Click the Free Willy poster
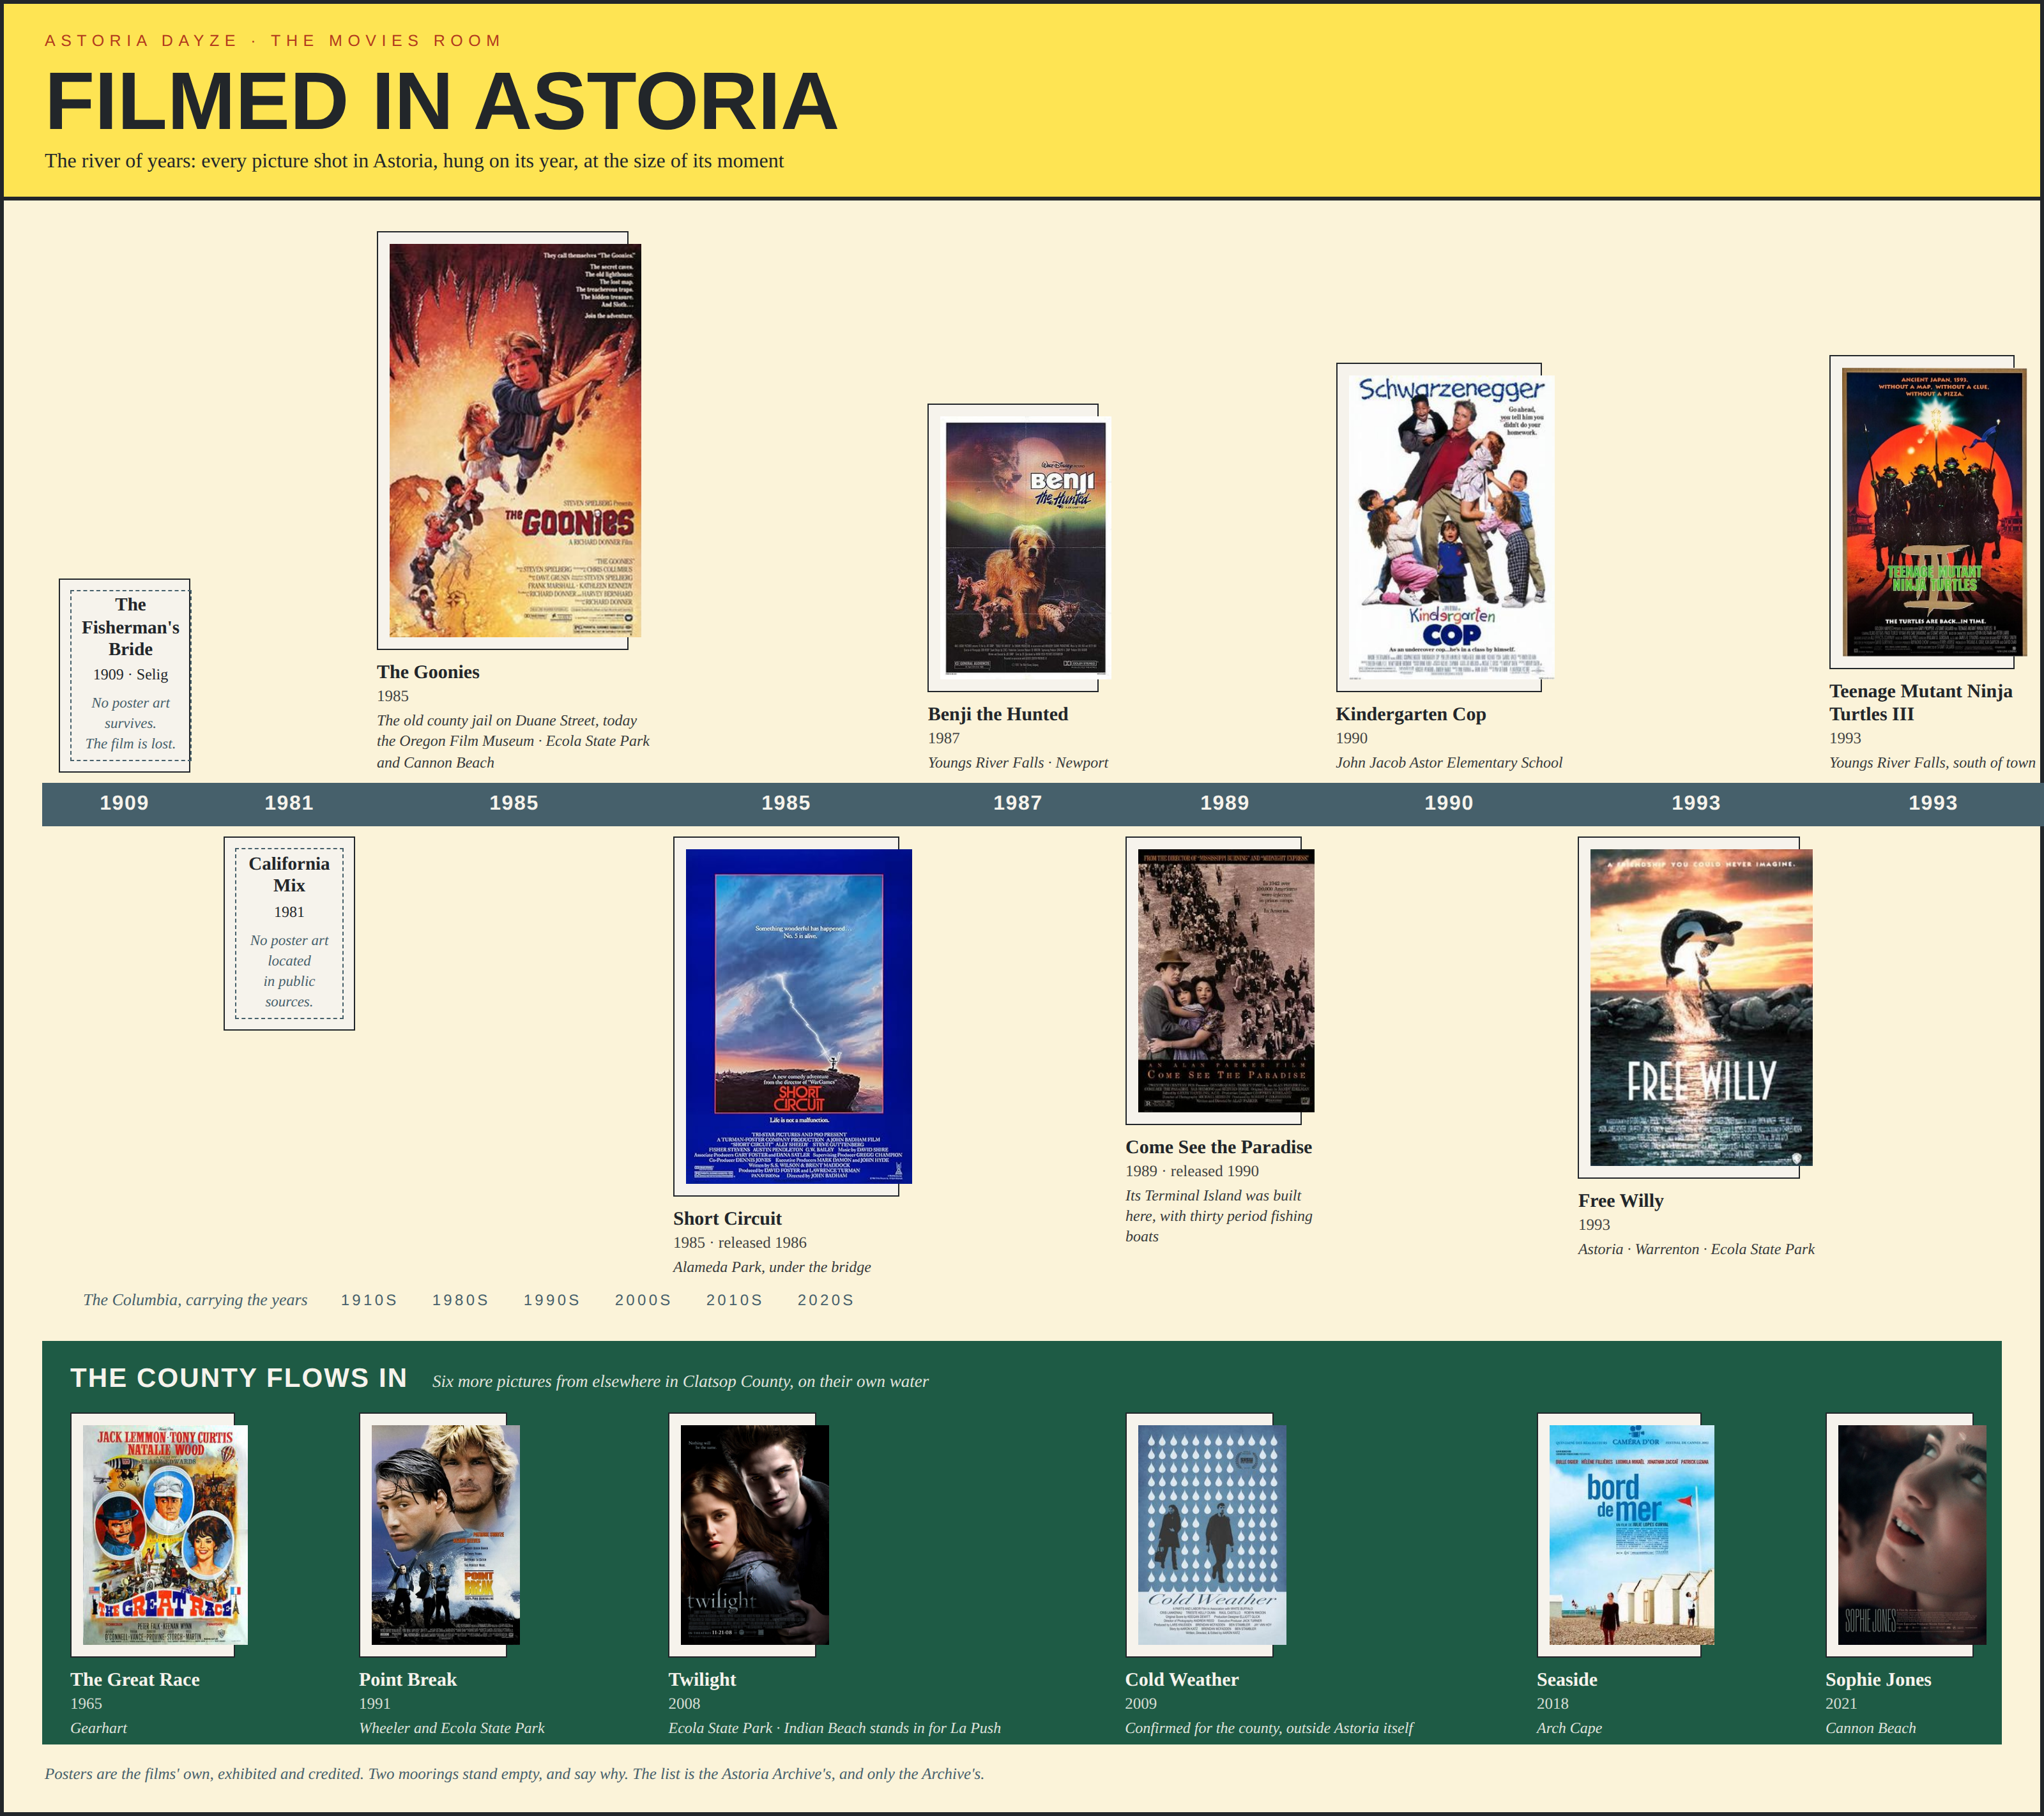Screen dimensions: 2044x1816 point(1701,1008)
